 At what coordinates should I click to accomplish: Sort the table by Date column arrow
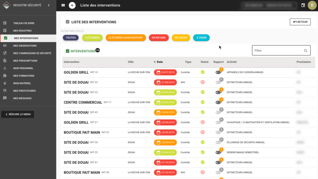pos(155,62)
